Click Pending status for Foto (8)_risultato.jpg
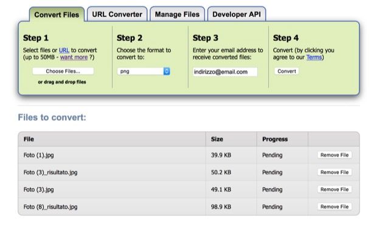This screenshot has height=227, width=371. point(272,207)
